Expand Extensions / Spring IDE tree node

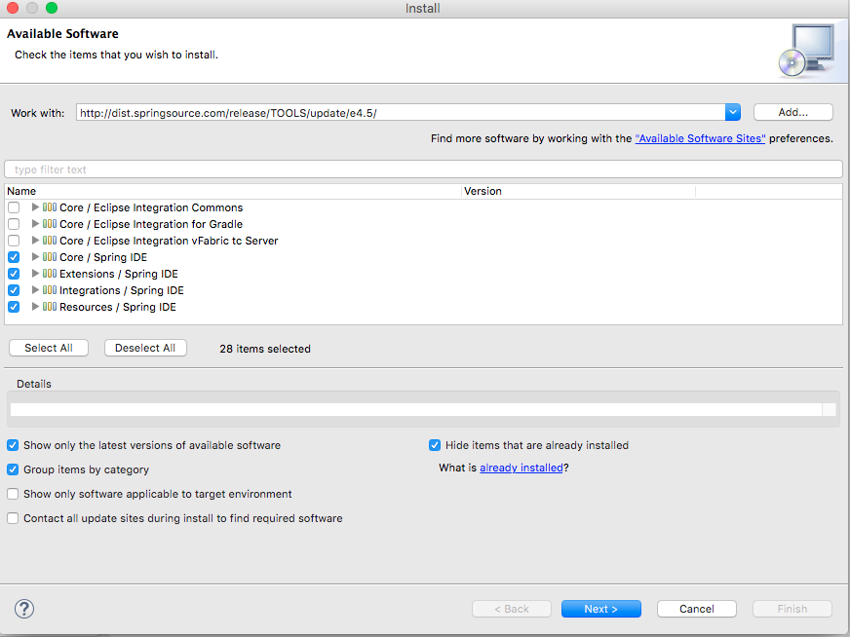pyautogui.click(x=35, y=274)
